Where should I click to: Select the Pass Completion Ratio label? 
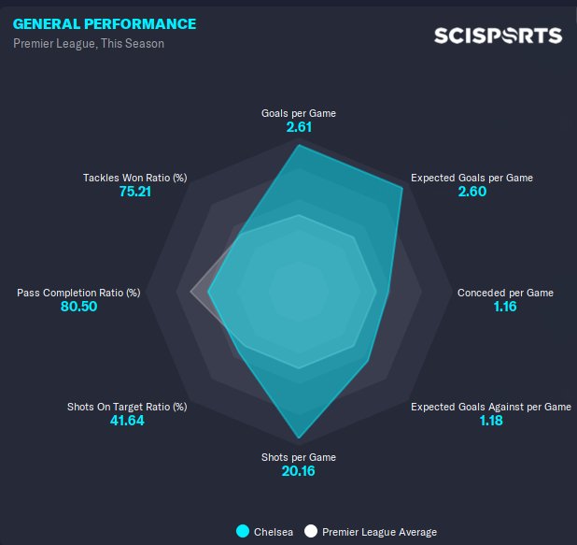pyautogui.click(x=78, y=293)
